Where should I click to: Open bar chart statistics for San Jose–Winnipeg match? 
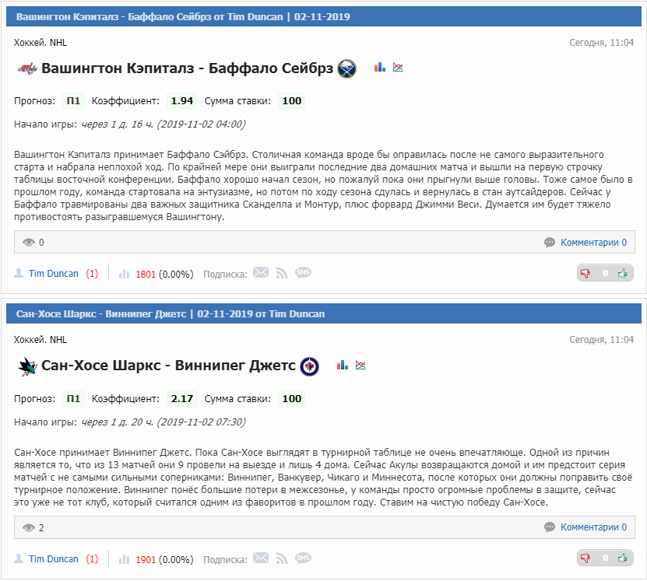click(x=343, y=365)
